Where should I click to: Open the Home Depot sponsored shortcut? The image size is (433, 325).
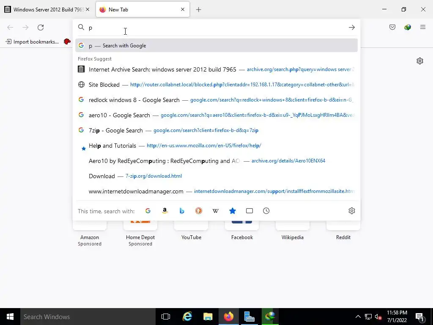point(140,234)
